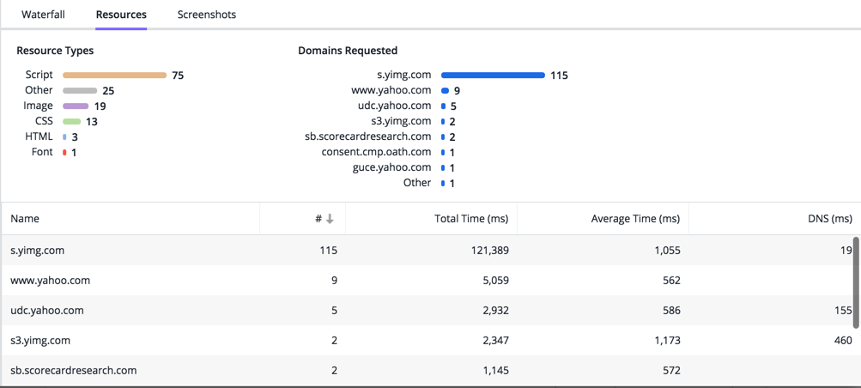Click DNS value 460
Screen dimensions: 861x388
(842, 340)
